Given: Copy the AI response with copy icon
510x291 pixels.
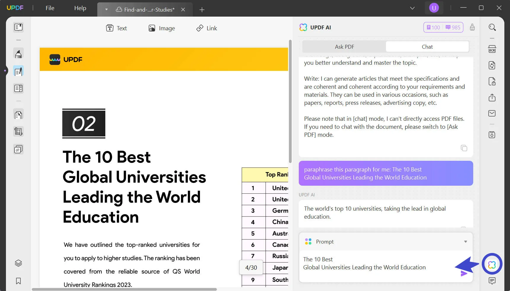Looking at the screenshot, I should pyautogui.click(x=464, y=148).
